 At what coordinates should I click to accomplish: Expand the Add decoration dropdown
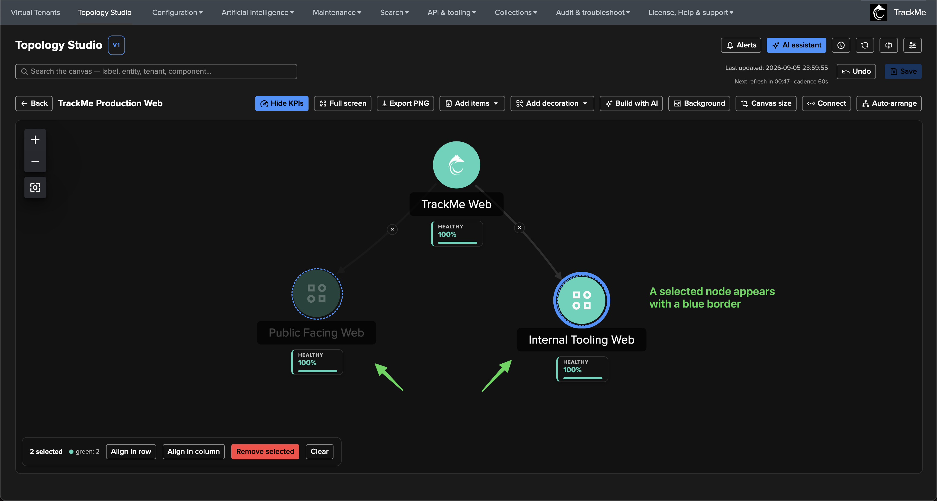click(x=552, y=103)
